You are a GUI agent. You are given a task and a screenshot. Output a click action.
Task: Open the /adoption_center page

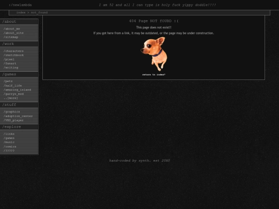tap(18, 116)
